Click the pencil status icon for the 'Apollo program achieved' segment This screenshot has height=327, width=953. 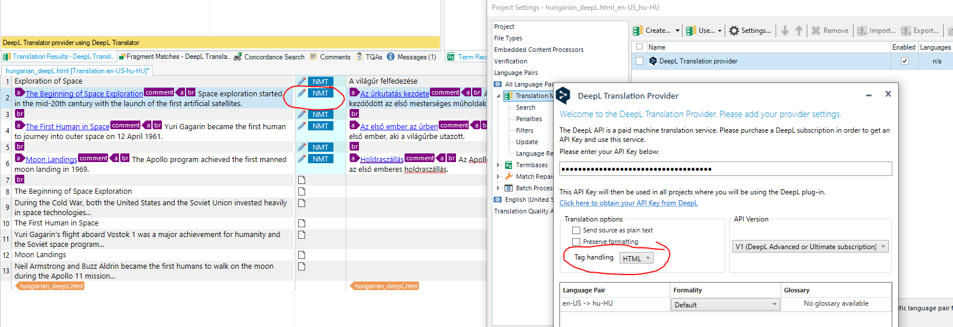(302, 159)
